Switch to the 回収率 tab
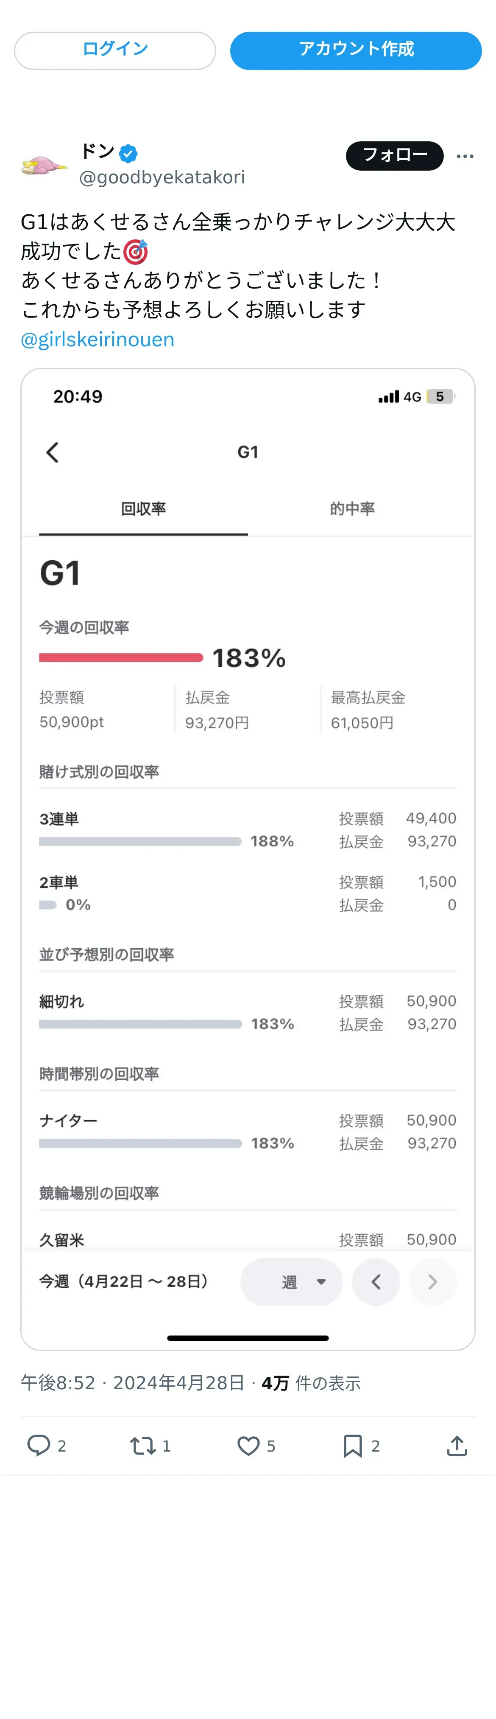This screenshot has width=496, height=1719. pyautogui.click(x=143, y=509)
